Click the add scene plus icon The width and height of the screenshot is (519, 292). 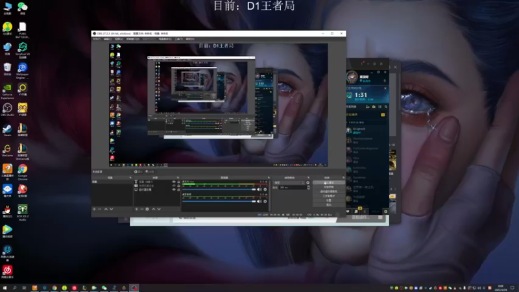point(94,209)
